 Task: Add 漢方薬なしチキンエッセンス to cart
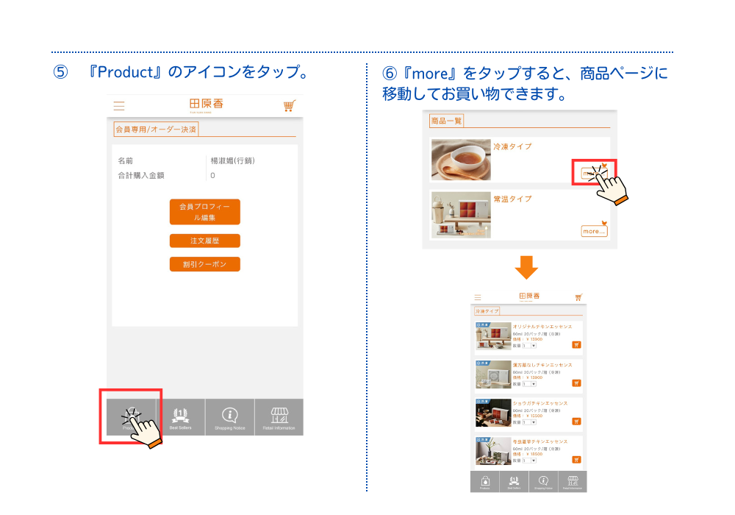pos(576,383)
